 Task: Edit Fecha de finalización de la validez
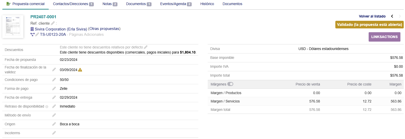[54, 69]
